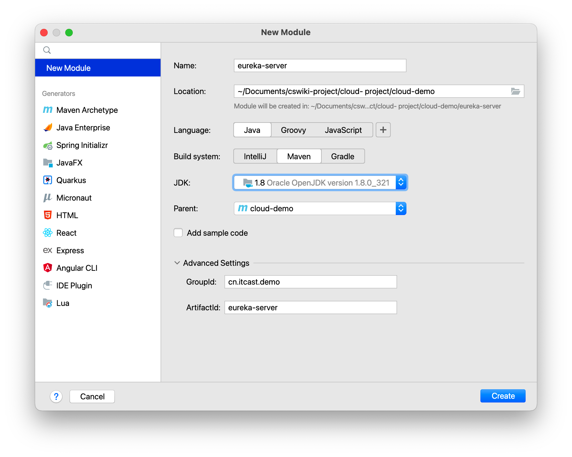Choose IntelliJ build system
This screenshot has height=457, width=572.
[x=255, y=156]
